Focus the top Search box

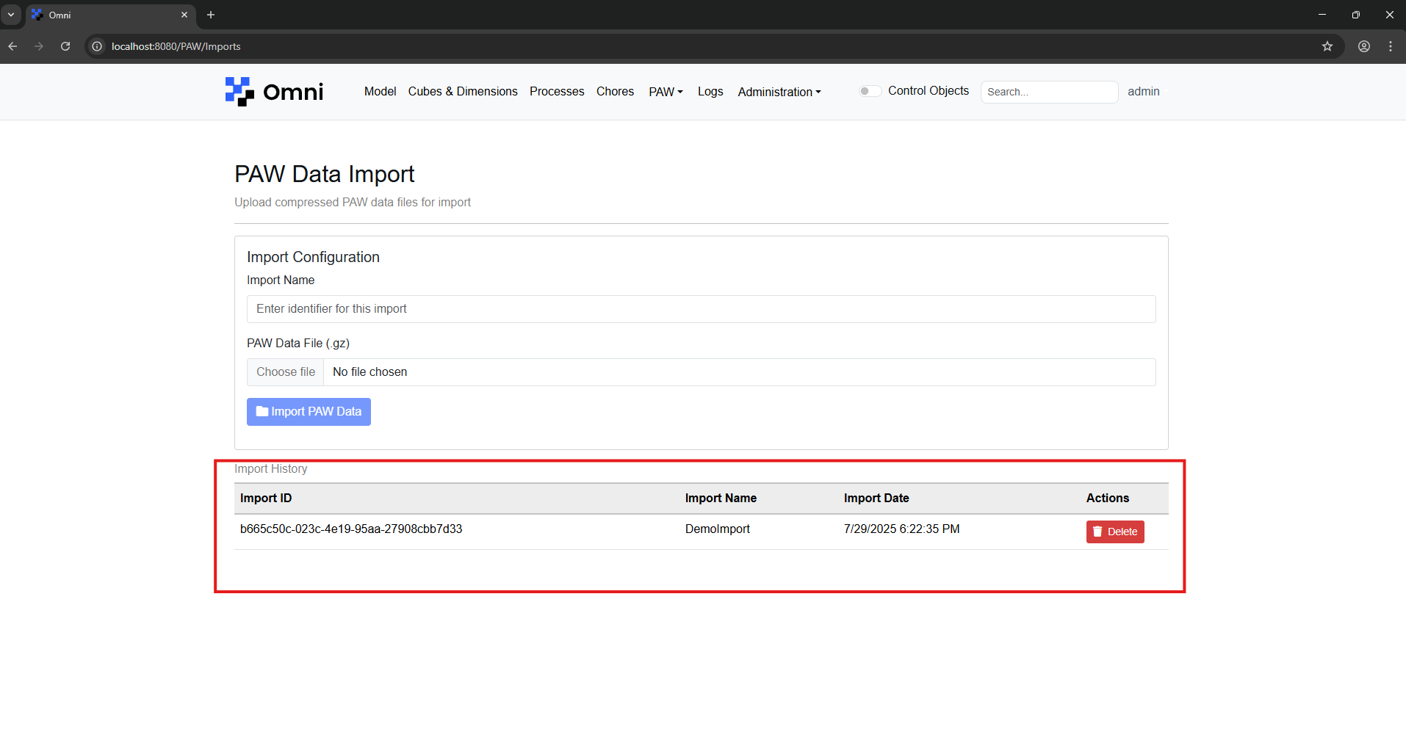point(1049,92)
